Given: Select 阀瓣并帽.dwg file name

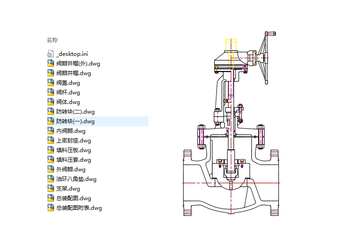Looking at the screenshot, I should (73, 73).
